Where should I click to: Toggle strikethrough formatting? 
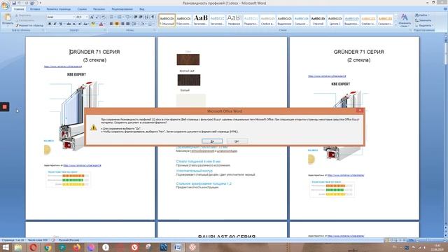69,24
